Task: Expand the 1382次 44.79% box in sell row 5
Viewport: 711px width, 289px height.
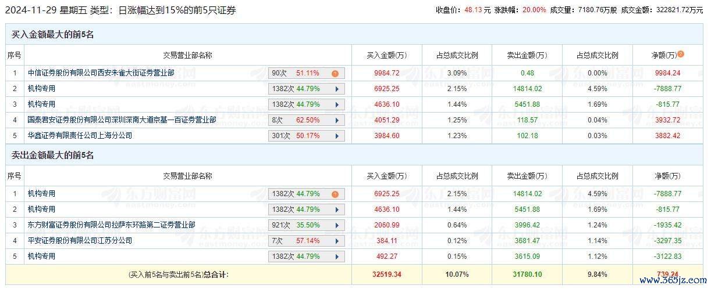Action: [x=336, y=257]
